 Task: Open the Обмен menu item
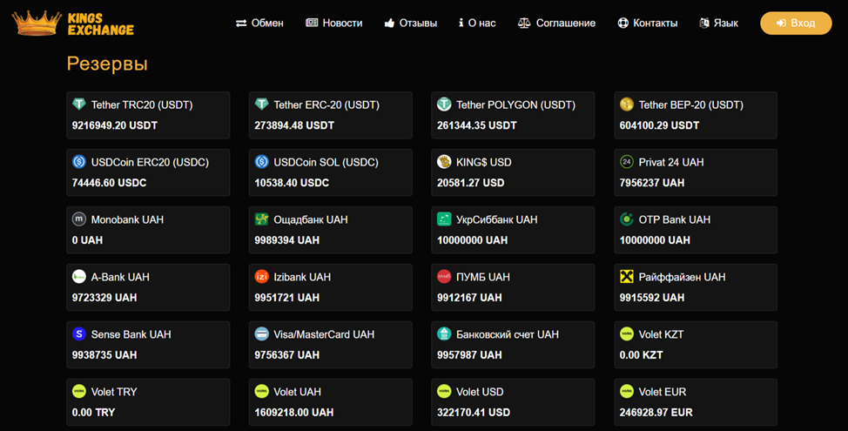coord(259,24)
